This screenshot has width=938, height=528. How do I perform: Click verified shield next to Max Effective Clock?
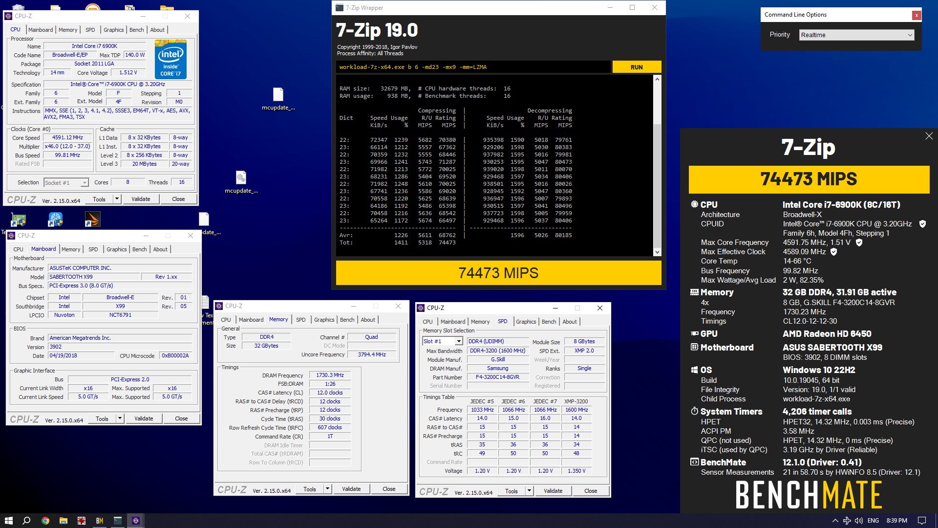pyautogui.click(x=833, y=252)
